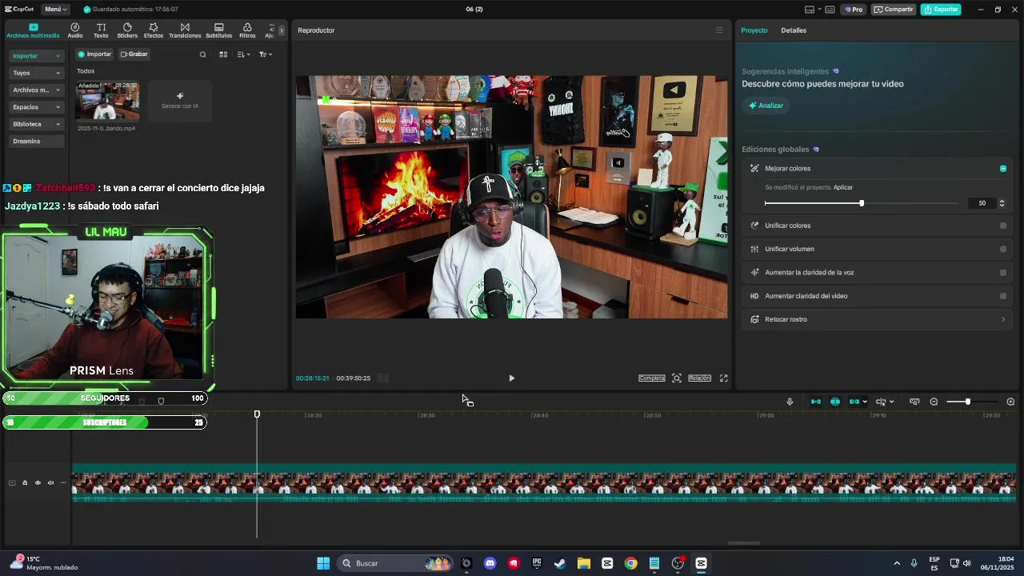The height and width of the screenshot is (576, 1024).
Task: Open the Dreamina sidebar item
Action: [36, 141]
